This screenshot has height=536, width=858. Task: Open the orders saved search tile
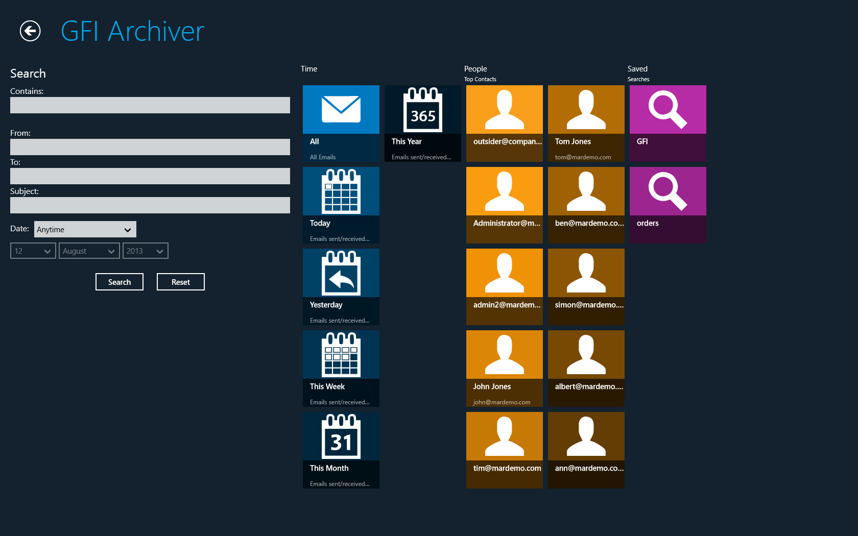click(x=668, y=205)
